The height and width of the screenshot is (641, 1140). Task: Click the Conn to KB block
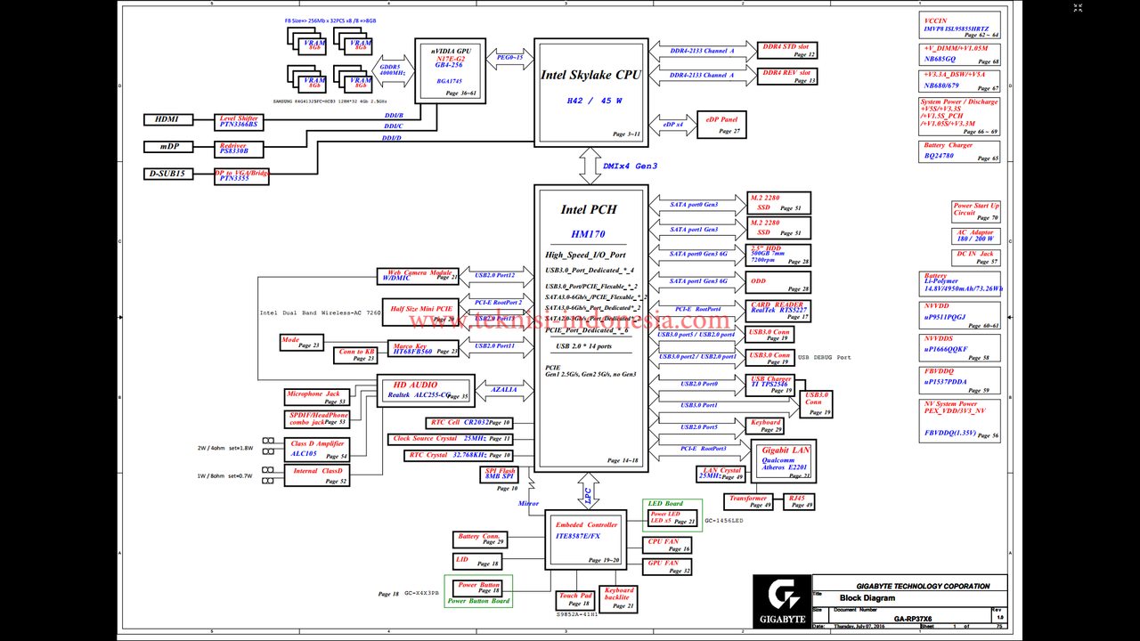click(357, 355)
